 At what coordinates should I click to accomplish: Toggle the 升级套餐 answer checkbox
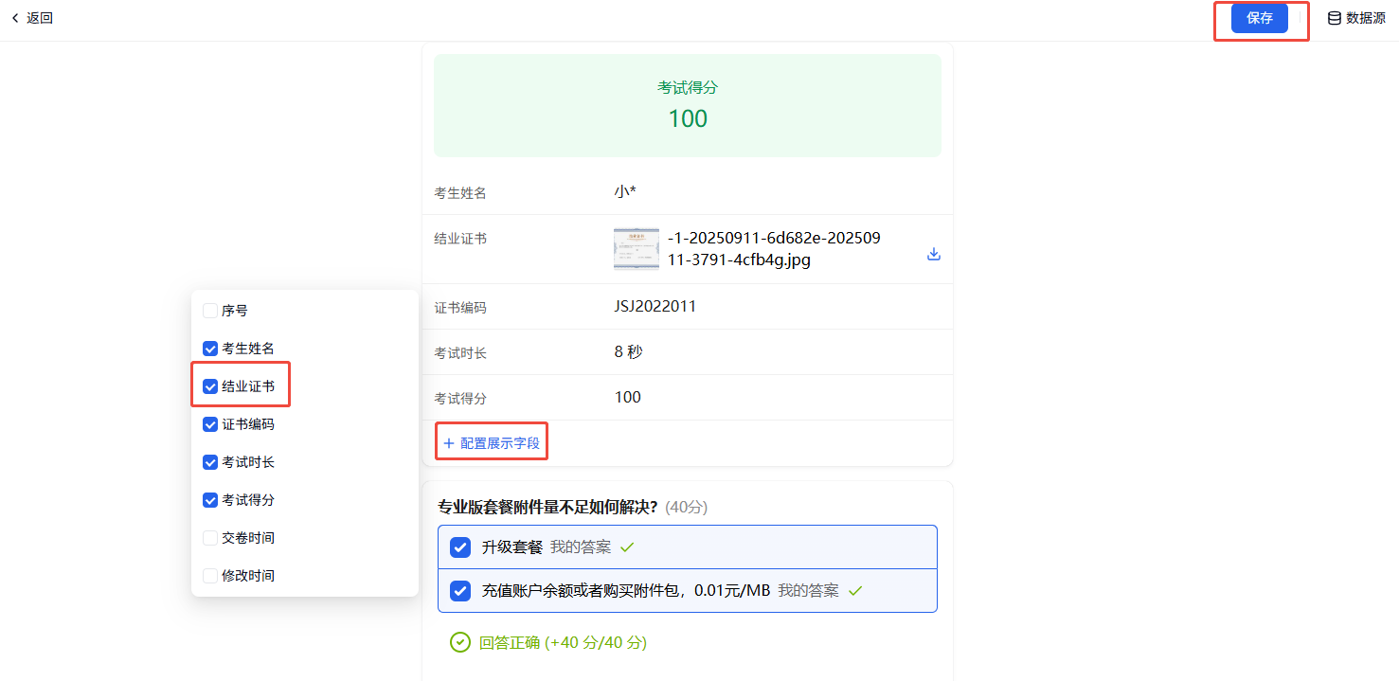pos(460,547)
